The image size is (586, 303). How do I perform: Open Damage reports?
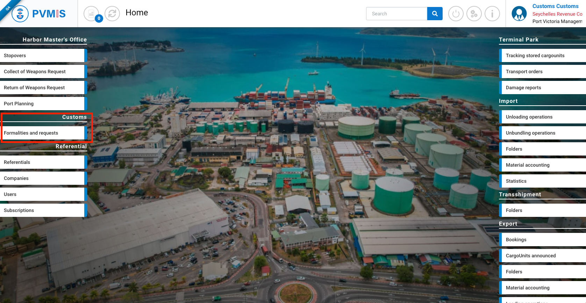click(542, 88)
